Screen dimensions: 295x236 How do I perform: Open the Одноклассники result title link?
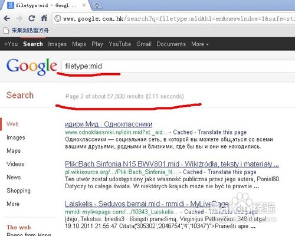point(109,124)
